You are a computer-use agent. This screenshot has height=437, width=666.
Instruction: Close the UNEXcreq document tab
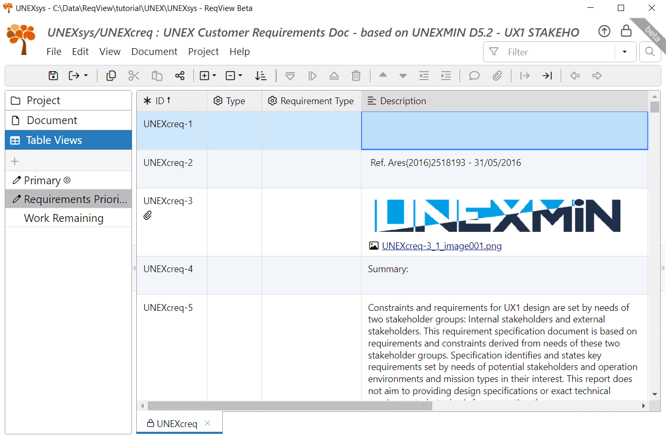click(208, 423)
